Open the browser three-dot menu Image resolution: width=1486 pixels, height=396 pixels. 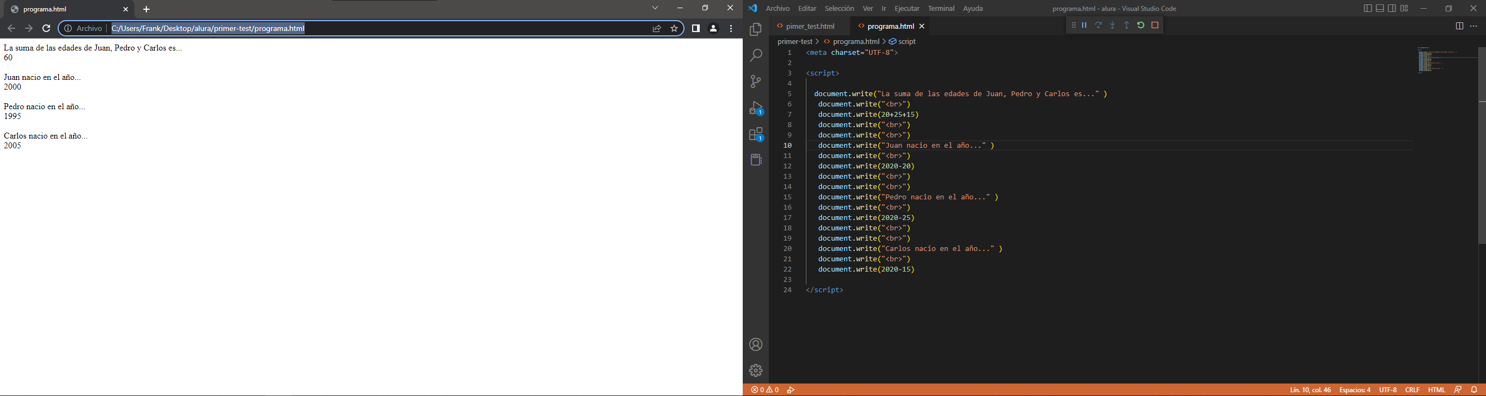(x=731, y=29)
